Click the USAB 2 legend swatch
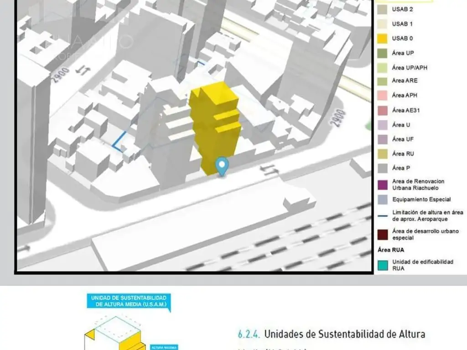This screenshot has height=350, width=467. [383, 9]
